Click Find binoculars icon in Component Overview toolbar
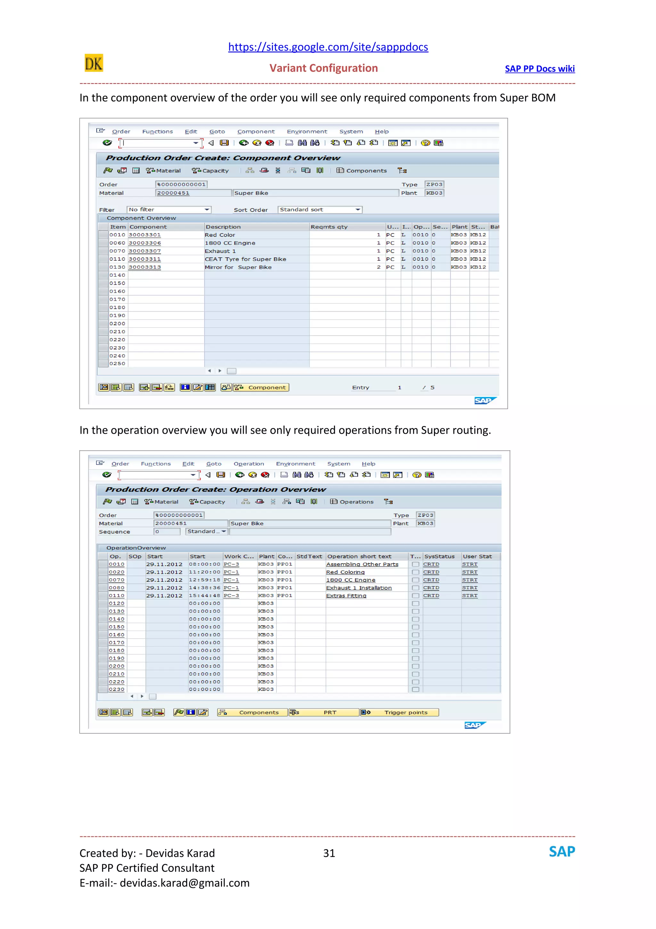Screen dimensions: 656x929 pos(302,143)
